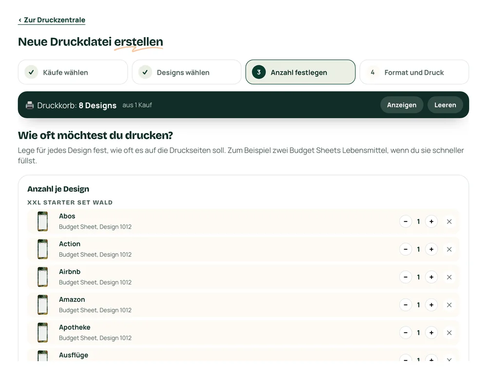This screenshot has height=375, width=487.
Task: Remove the Action design
Action: (x=449, y=249)
